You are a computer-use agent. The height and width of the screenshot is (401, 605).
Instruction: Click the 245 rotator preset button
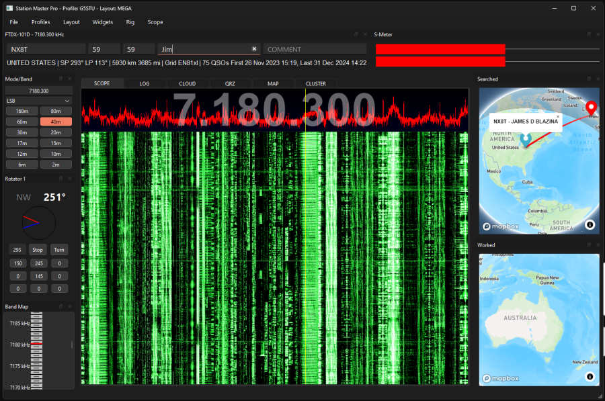click(39, 263)
